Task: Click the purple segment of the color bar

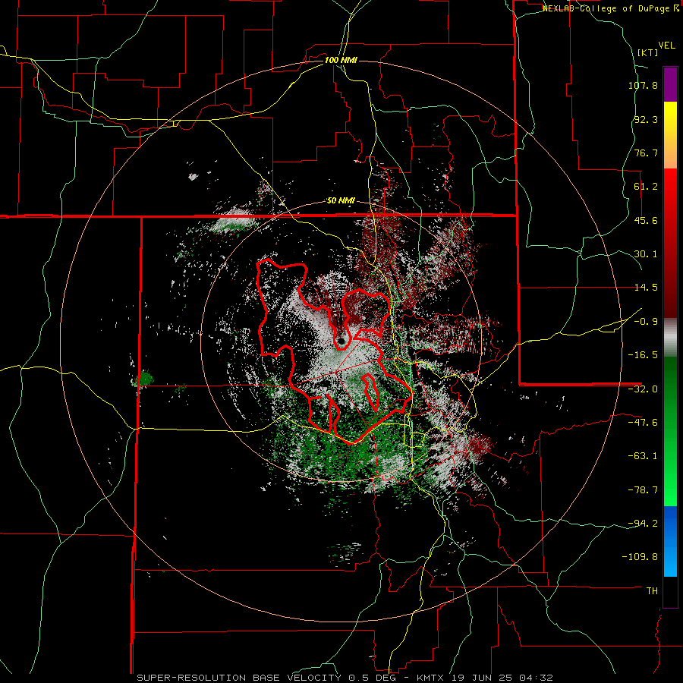Action: [x=670, y=84]
